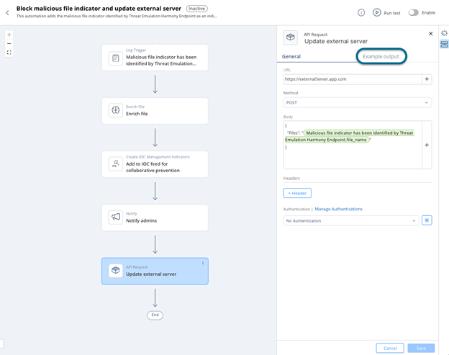The height and width of the screenshot is (355, 449).
Task: Zoom in on the workflow canvas
Action: (x=9, y=35)
